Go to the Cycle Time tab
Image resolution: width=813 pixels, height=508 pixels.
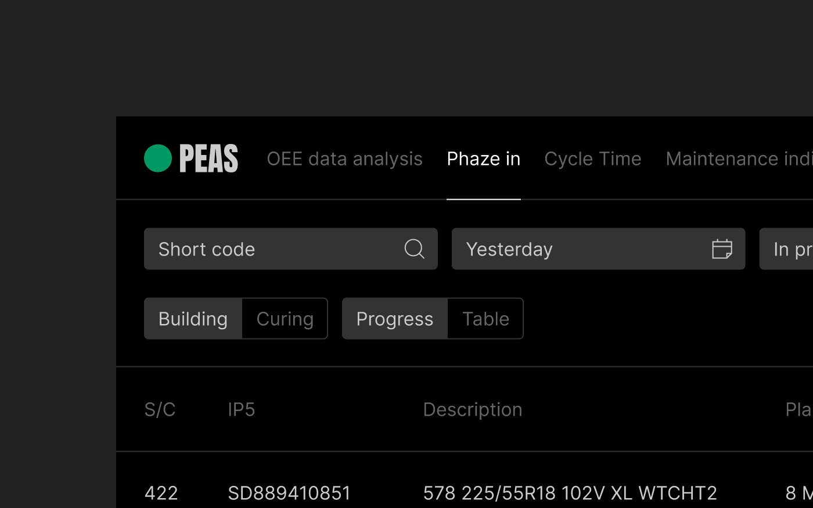[x=593, y=159]
